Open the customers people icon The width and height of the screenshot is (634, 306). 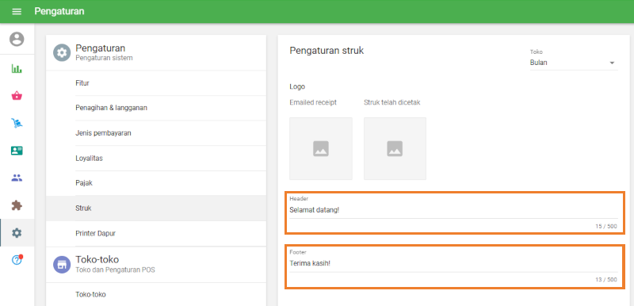pos(17,178)
